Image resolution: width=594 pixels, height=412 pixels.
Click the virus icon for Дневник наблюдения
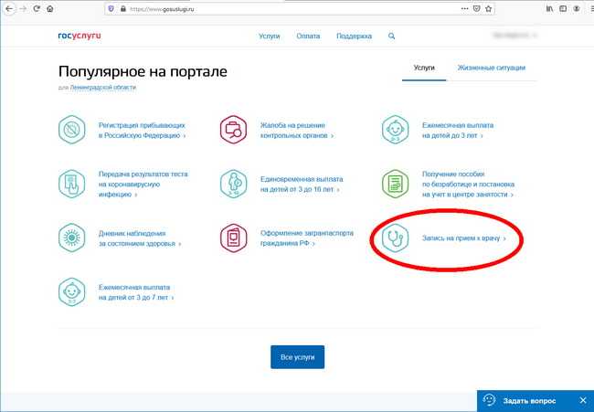pos(72,238)
